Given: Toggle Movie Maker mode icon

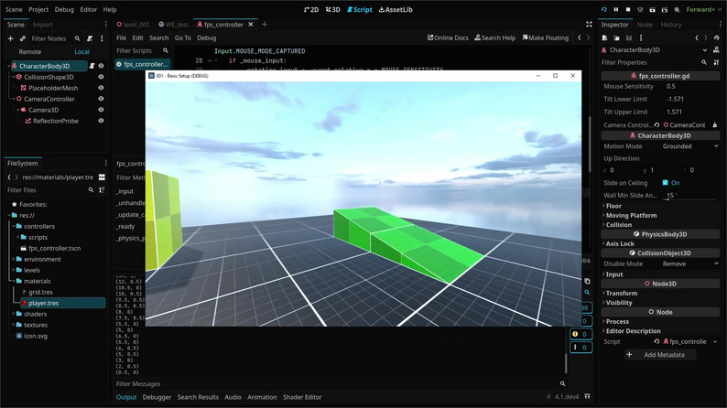Looking at the screenshot, I should tap(677, 9).
